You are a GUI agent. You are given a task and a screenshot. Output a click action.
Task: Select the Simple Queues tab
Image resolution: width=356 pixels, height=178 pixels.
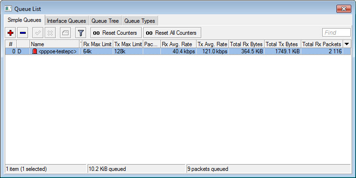coord(25,20)
